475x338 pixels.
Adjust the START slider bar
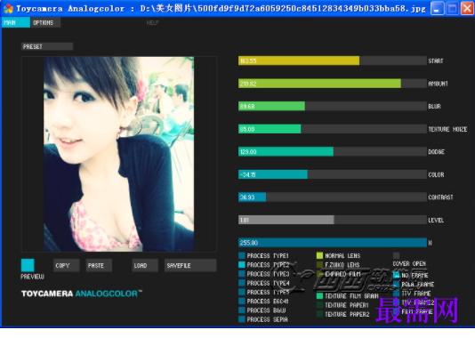tap(333, 60)
